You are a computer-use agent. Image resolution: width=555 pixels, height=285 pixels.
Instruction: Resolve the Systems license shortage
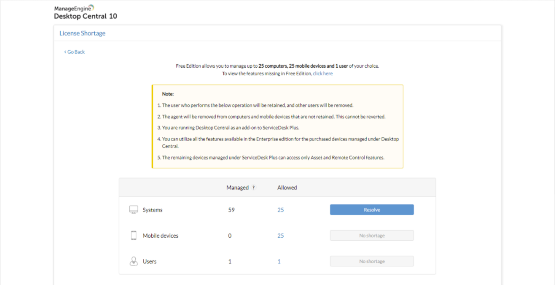(x=372, y=210)
